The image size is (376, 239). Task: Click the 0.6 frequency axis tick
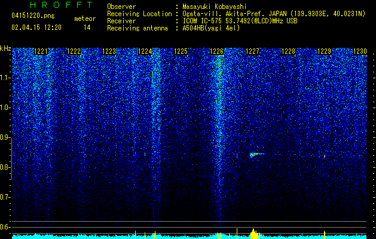(x=5, y=227)
